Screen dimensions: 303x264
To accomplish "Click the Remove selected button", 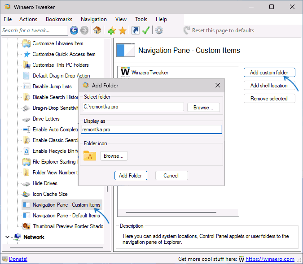I will pos(269,99).
